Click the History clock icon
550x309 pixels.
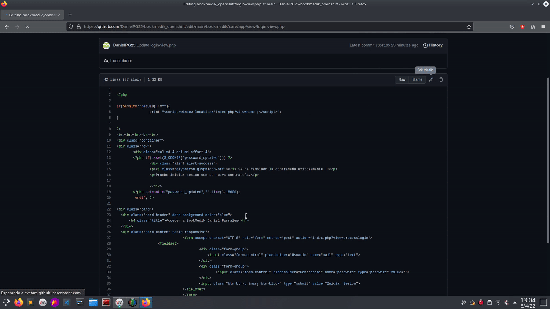pos(425,45)
